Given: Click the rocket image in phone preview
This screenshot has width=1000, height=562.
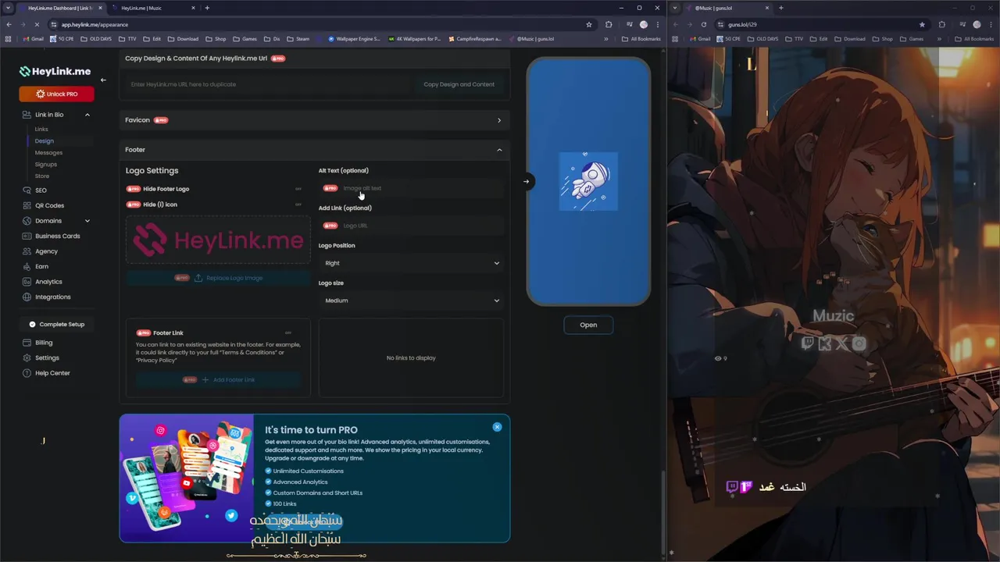Looking at the screenshot, I should click(588, 181).
